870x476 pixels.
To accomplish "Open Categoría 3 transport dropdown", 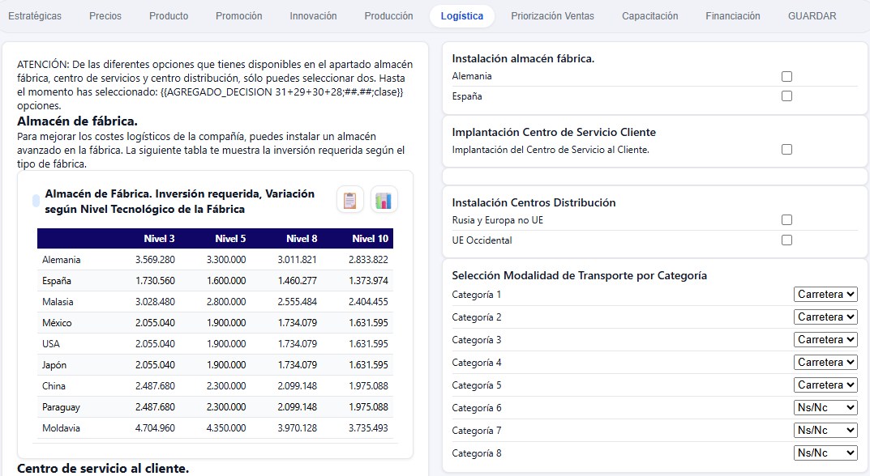I will pyautogui.click(x=825, y=340).
